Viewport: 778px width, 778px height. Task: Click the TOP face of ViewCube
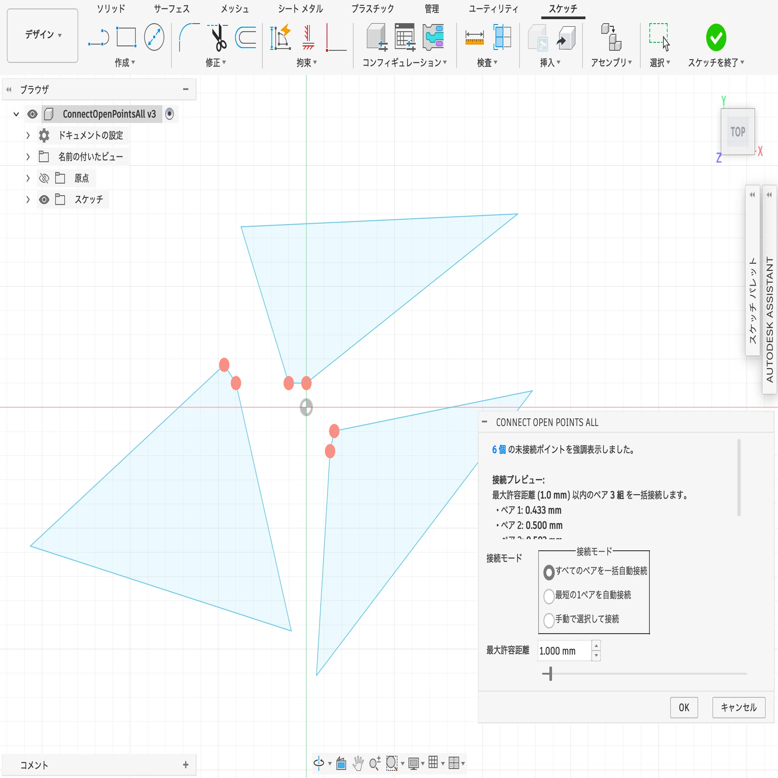tap(738, 132)
